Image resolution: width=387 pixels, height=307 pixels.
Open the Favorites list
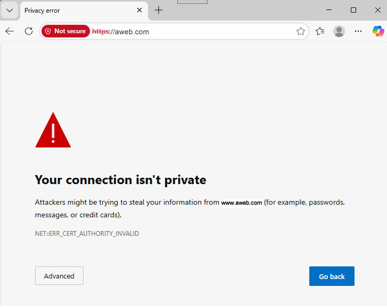[320, 31]
